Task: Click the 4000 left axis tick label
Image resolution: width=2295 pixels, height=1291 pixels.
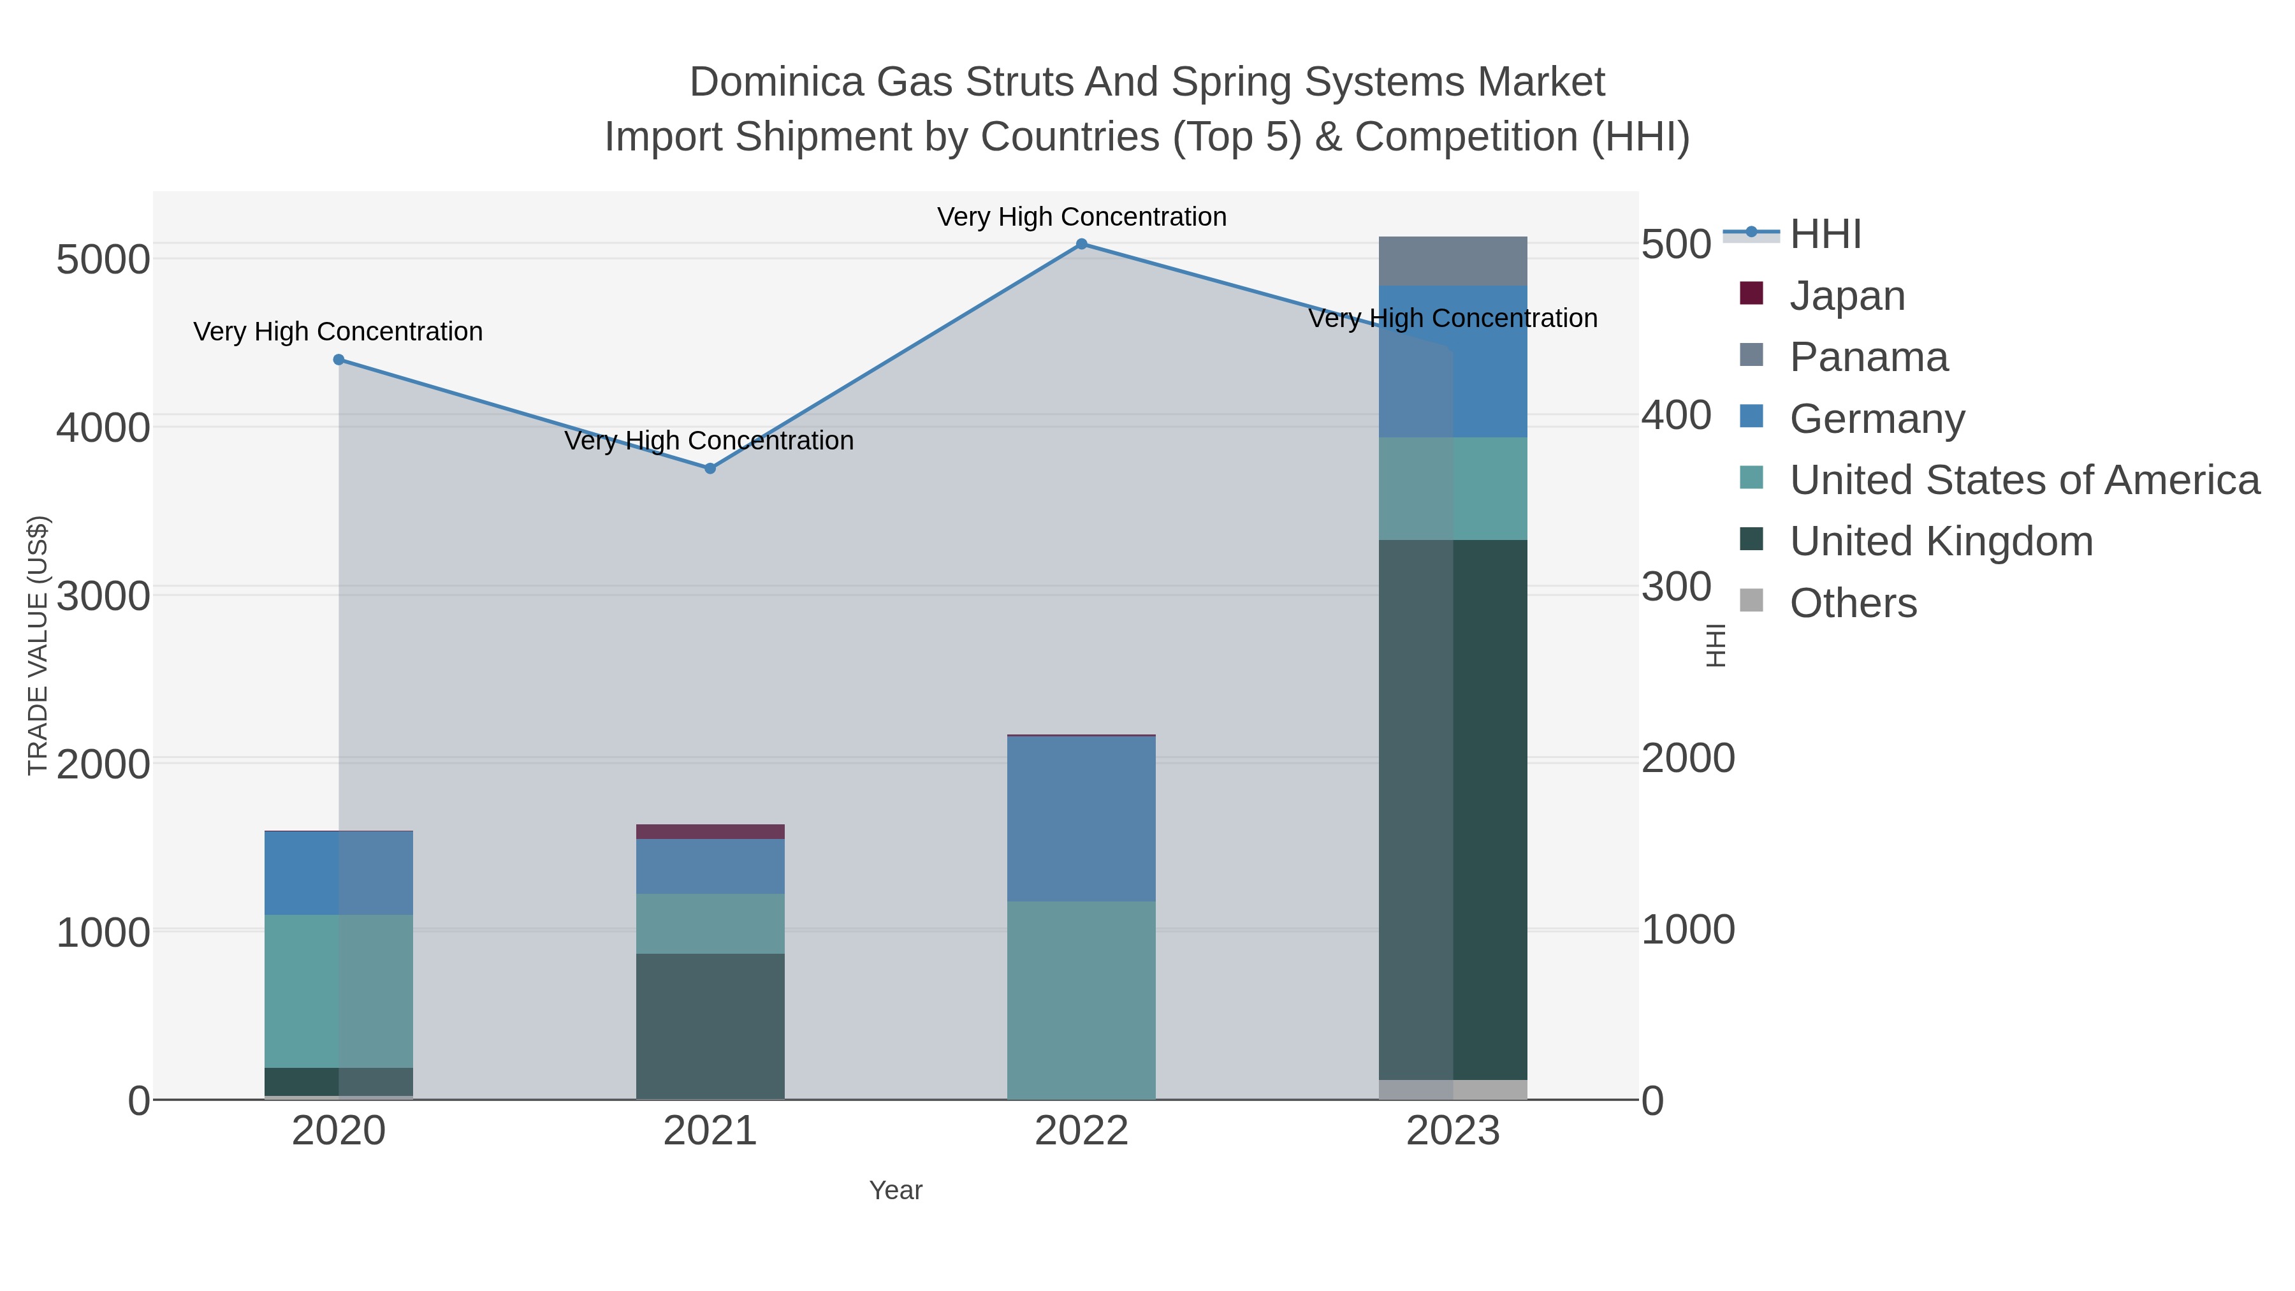Action: tap(103, 428)
